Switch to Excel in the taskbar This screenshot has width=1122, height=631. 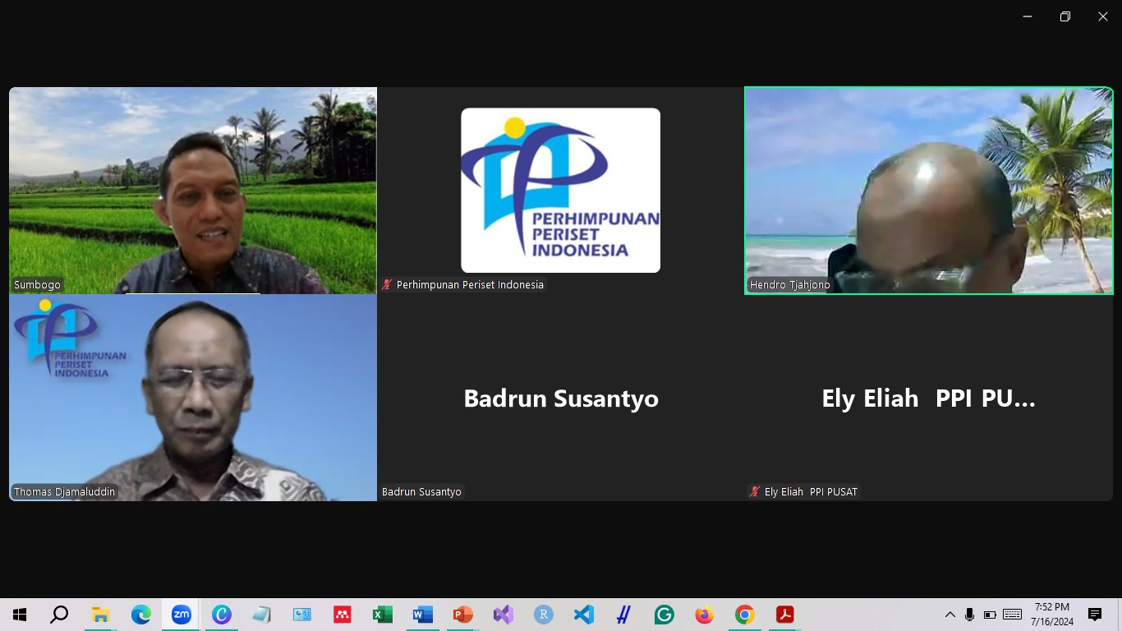pos(382,615)
